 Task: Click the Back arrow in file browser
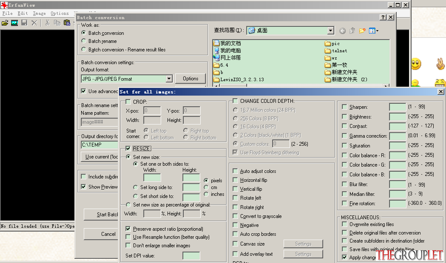pos(342,31)
